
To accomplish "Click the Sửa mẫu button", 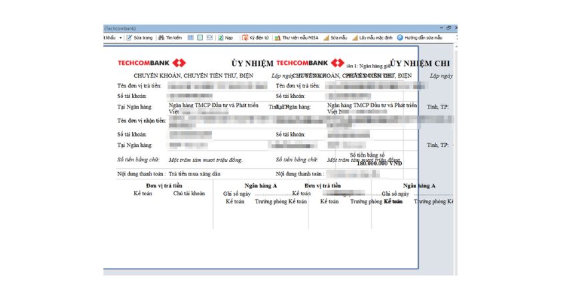I will 335,37.
